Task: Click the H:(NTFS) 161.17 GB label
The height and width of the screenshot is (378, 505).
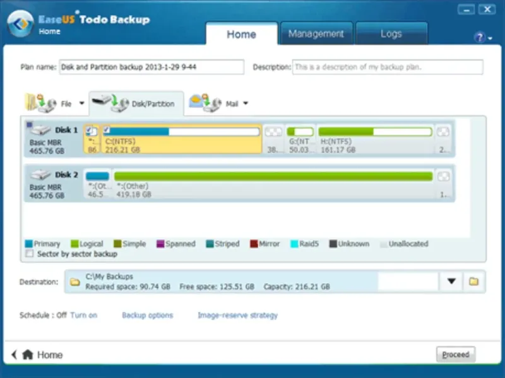Action: point(338,146)
